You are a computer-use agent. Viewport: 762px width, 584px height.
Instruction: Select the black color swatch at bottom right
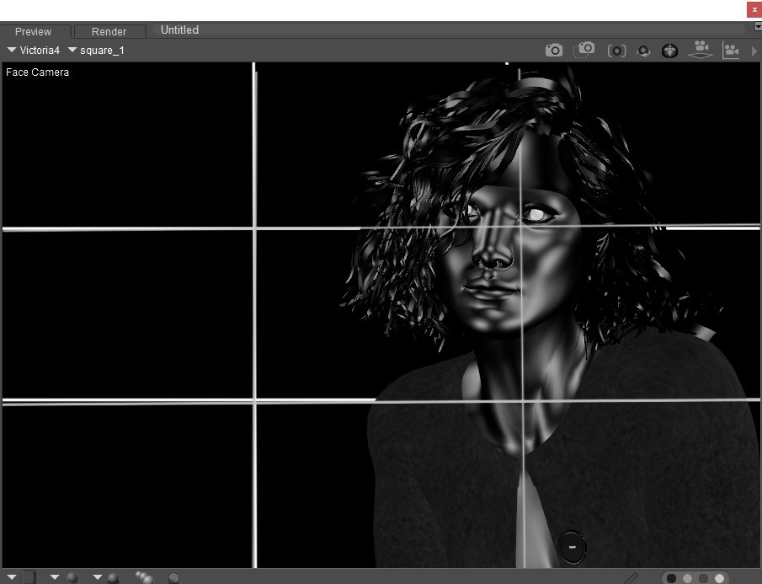point(672,578)
